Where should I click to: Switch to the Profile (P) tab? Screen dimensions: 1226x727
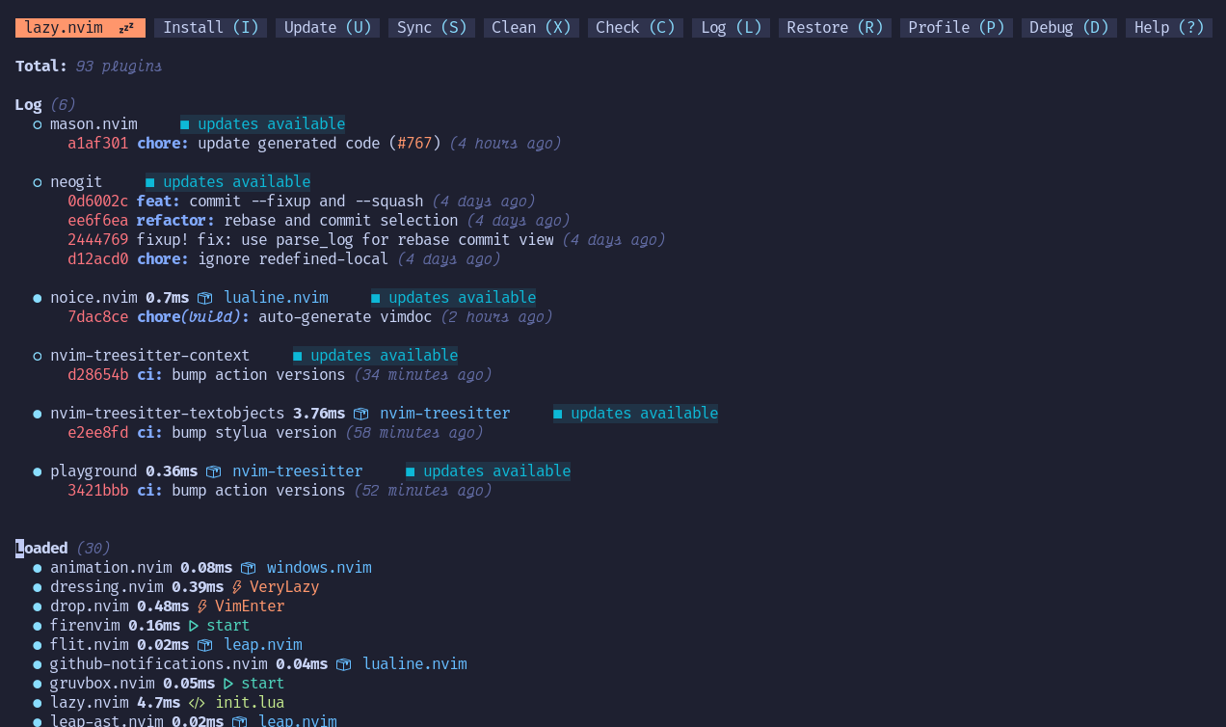tap(955, 27)
